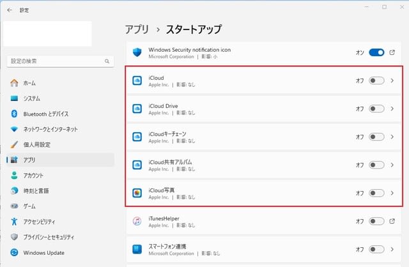Expand iCloudキーチェーン details chevron

coord(392,137)
